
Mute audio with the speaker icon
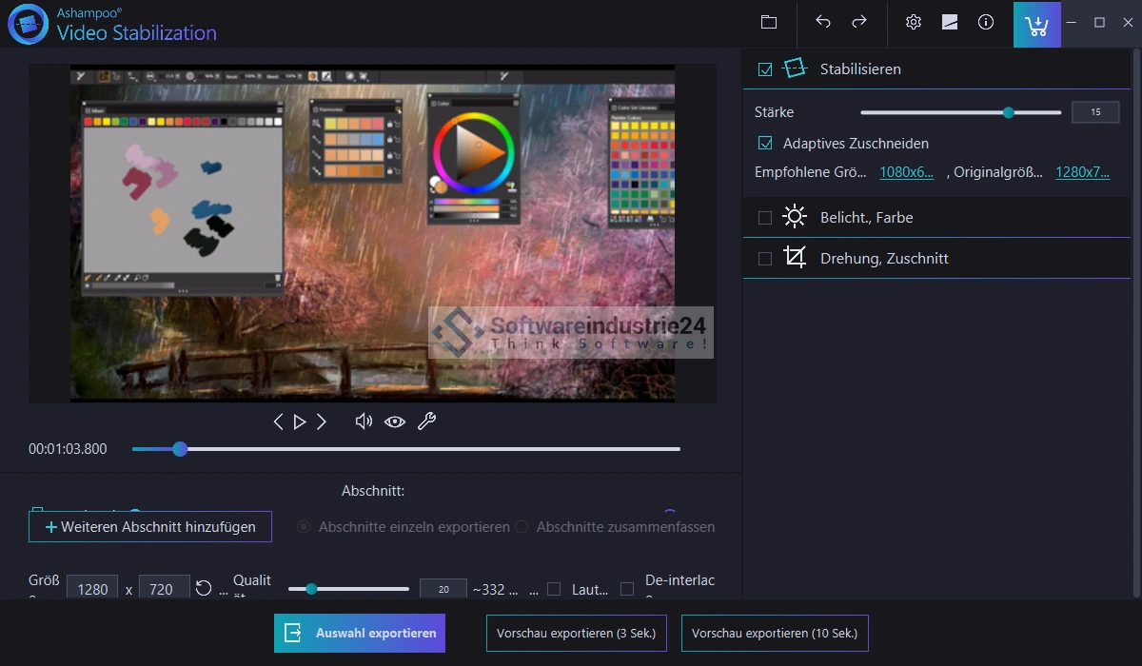pos(363,421)
